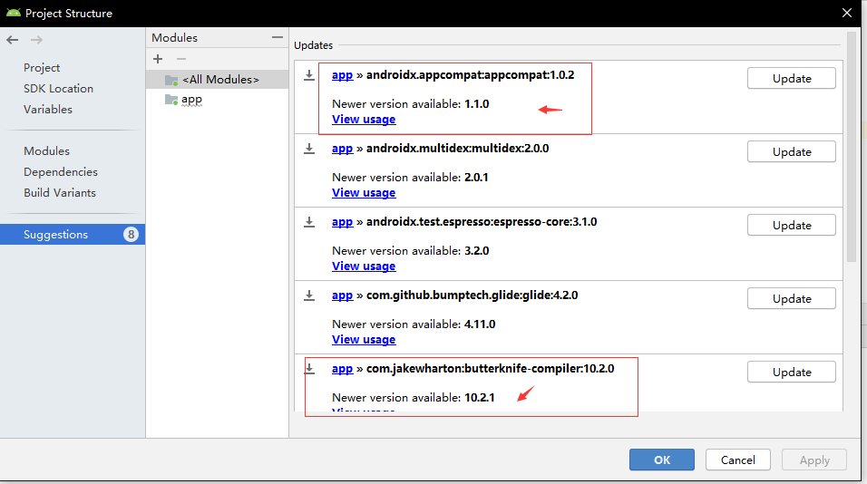Click text com.github.bumptech.glide:glide:4.2.0
The height and width of the screenshot is (484, 867).
pyautogui.click(x=472, y=295)
